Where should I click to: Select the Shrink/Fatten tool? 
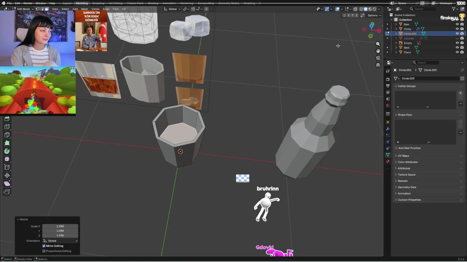(7, 175)
